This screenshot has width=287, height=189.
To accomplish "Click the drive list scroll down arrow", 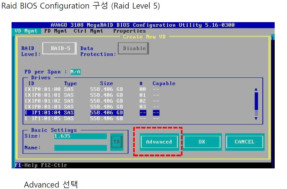I will pos(256,118).
